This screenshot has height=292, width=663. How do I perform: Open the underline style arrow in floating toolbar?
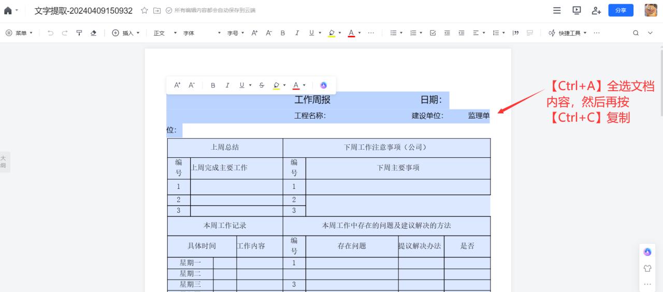(x=250, y=85)
